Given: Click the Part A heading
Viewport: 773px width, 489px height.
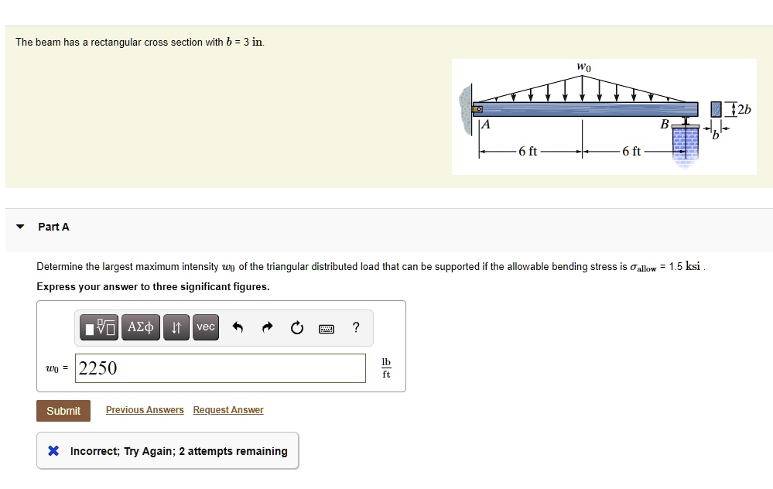Looking at the screenshot, I should point(53,227).
